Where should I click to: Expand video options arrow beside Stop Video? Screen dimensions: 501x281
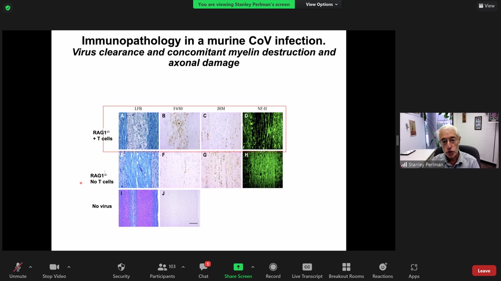pyautogui.click(x=69, y=267)
